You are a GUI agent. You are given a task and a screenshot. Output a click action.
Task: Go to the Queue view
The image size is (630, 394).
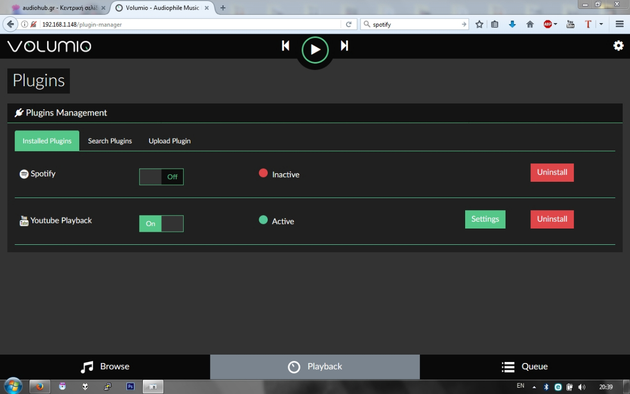(524, 367)
